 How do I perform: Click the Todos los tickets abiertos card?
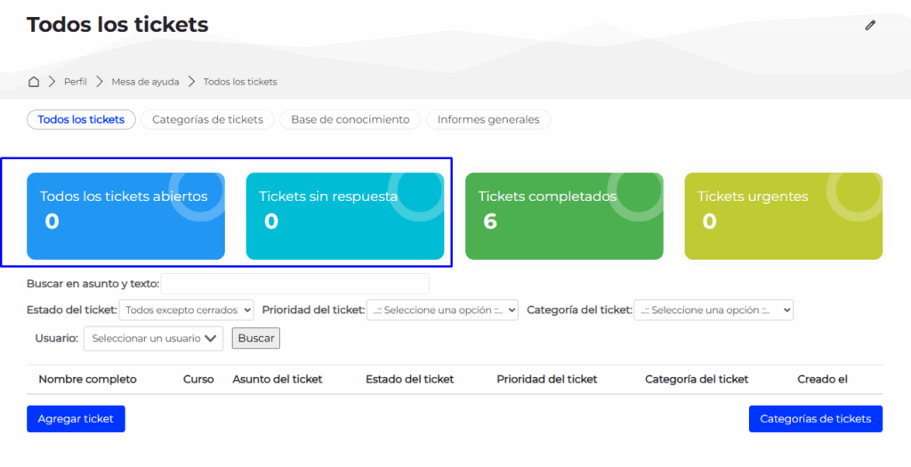[125, 216]
